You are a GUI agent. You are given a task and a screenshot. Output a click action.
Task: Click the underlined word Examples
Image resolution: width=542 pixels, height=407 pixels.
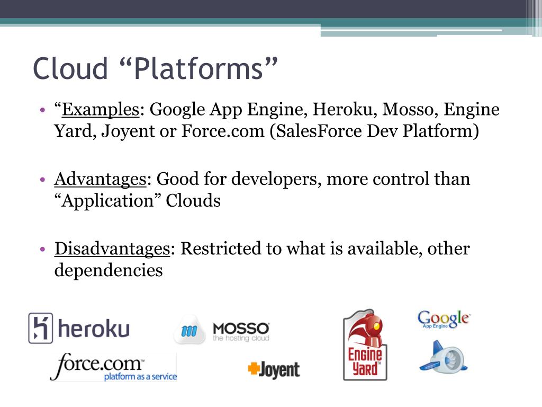(101, 109)
